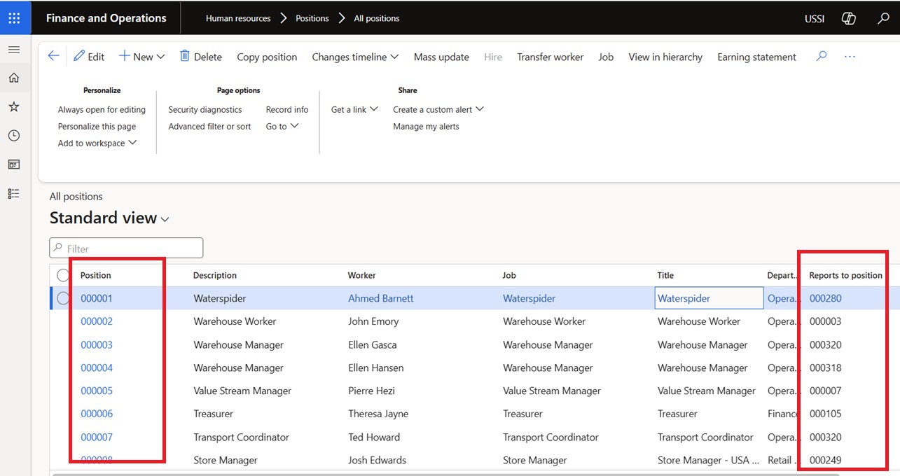Open the Ahmed Barnett worker link
Image resolution: width=900 pixels, height=476 pixels.
click(380, 298)
